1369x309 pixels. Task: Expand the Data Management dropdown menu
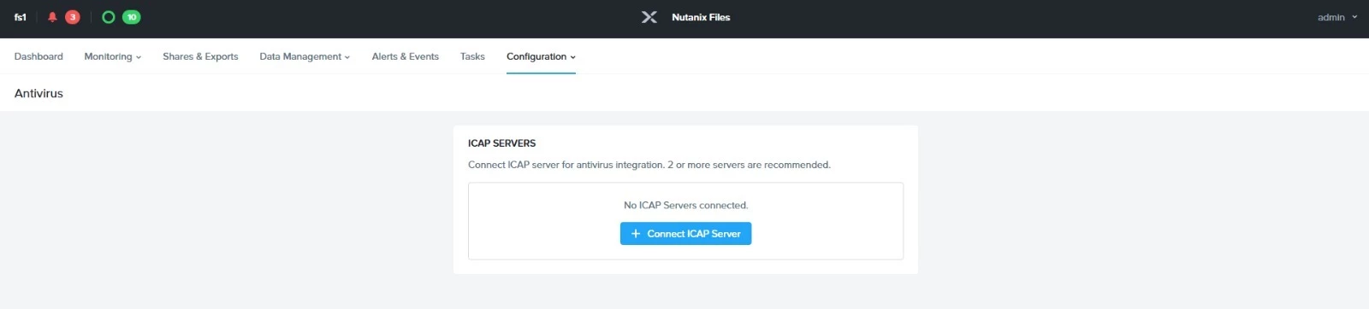[x=305, y=56]
